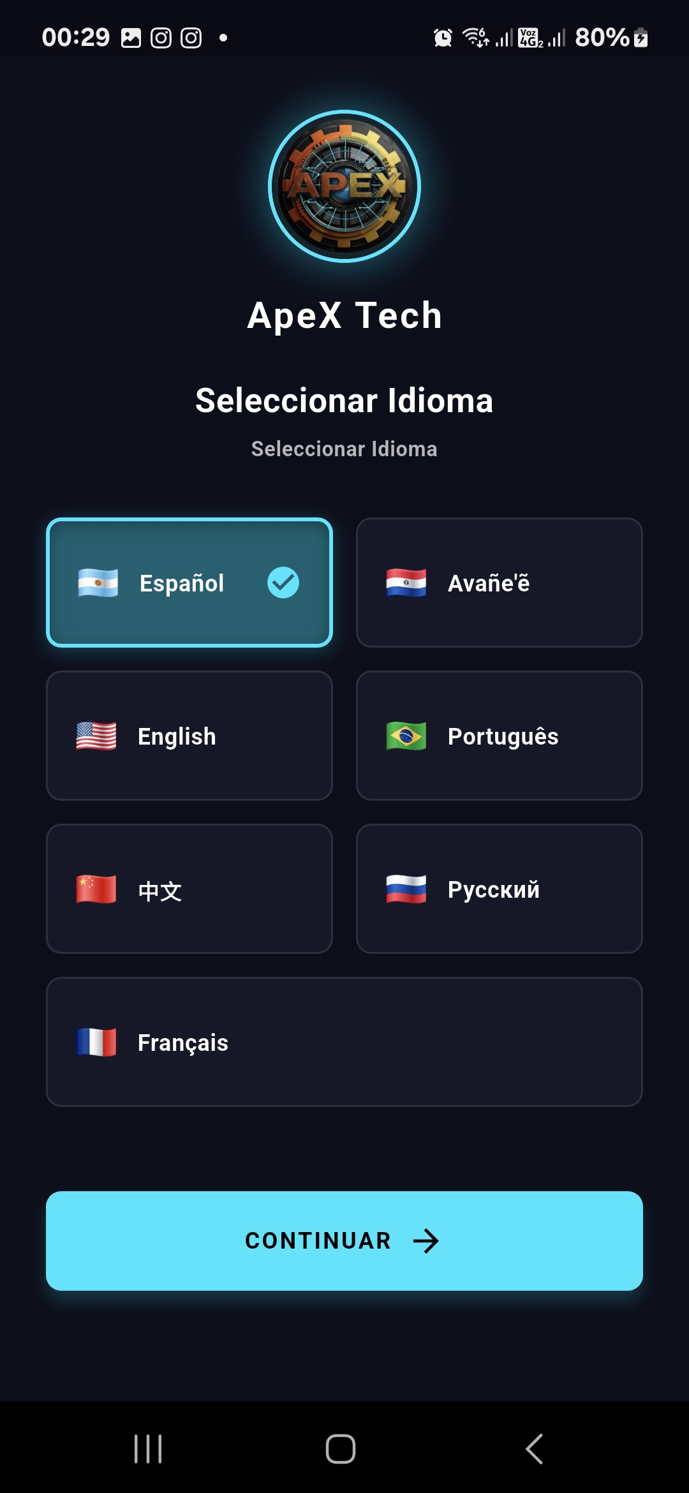Viewport: 689px width, 1493px height.
Task: Pick the Français language card
Action: (x=344, y=1042)
